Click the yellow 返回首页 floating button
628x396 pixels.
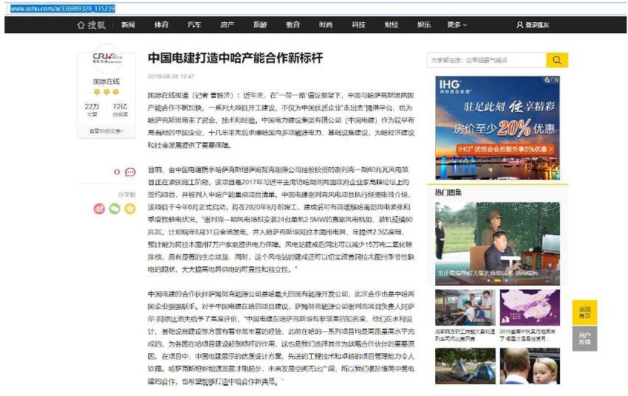[584, 313]
